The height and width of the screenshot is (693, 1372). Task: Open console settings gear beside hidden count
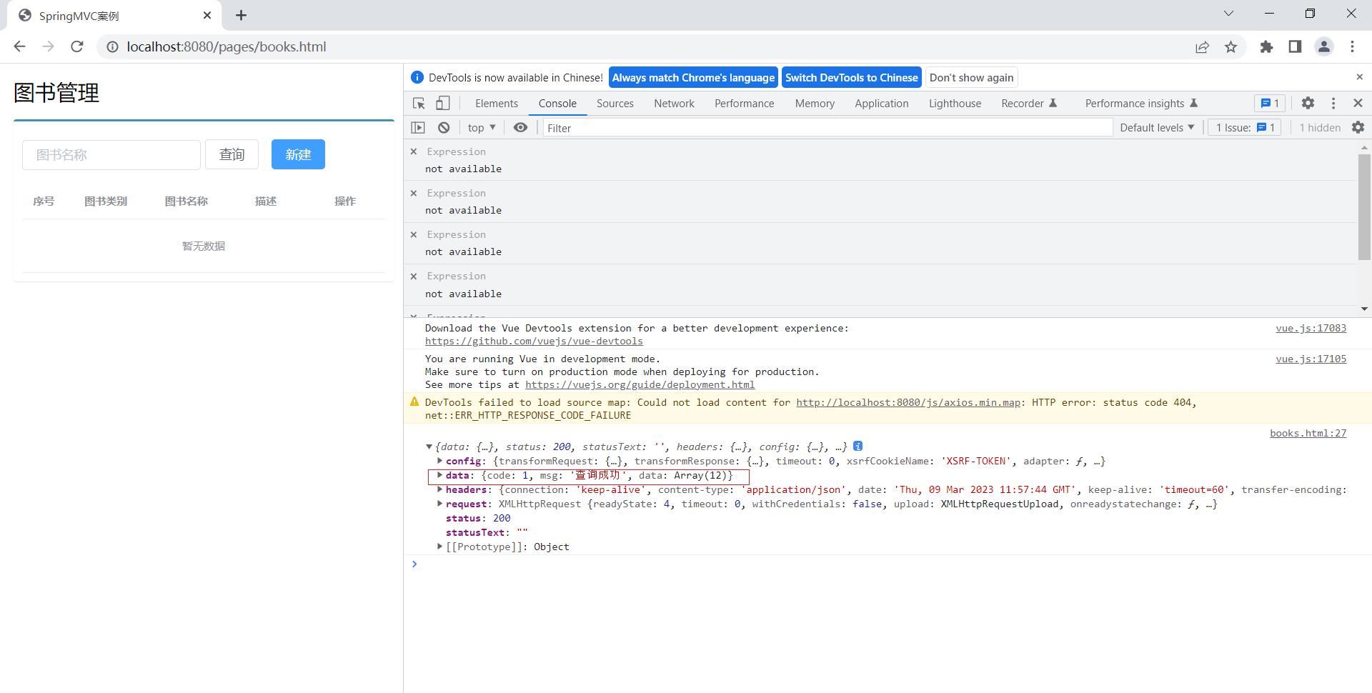pyautogui.click(x=1358, y=128)
